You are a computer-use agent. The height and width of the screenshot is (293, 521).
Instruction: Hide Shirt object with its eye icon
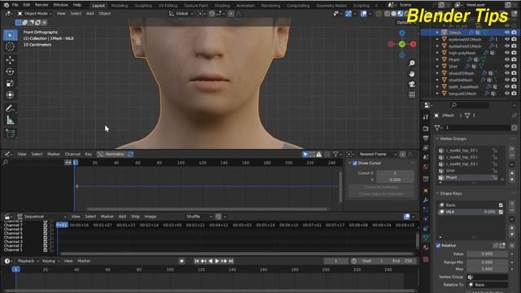click(507, 67)
